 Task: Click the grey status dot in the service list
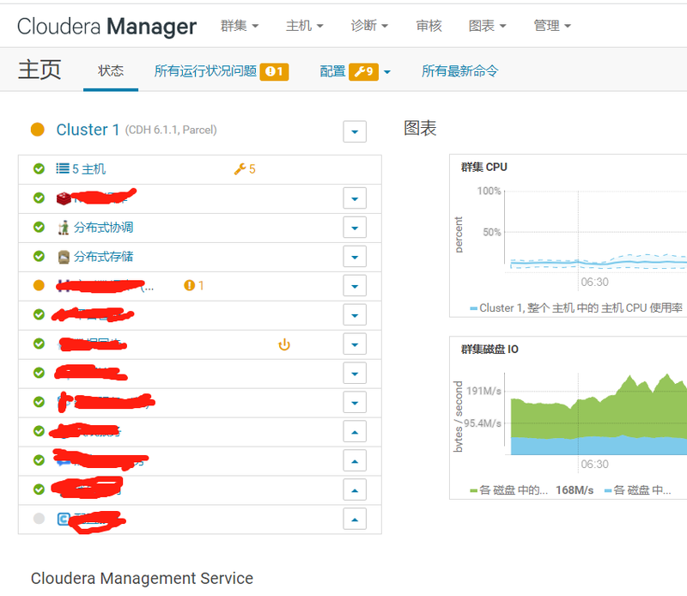pyautogui.click(x=39, y=519)
